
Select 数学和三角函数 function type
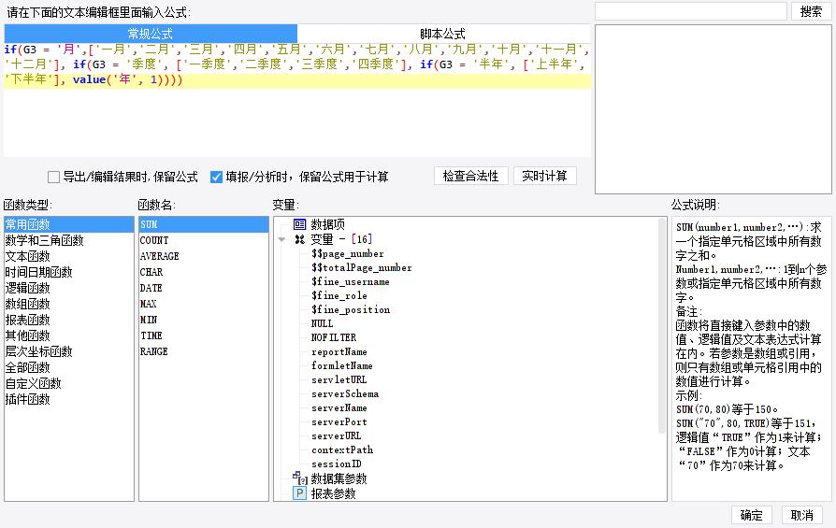(69, 240)
